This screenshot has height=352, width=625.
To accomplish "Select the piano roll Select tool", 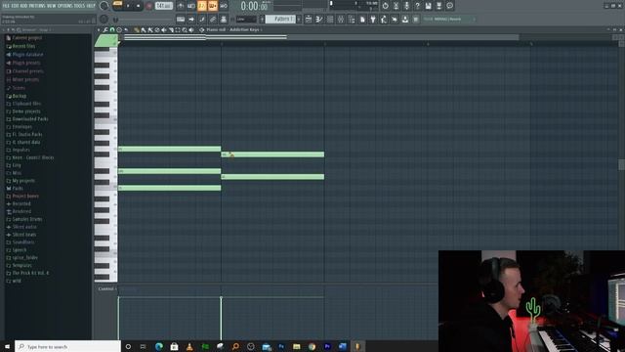I will 178,30.
